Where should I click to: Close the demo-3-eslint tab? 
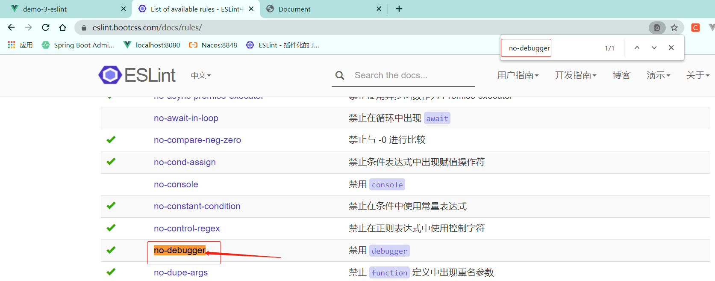click(x=124, y=9)
